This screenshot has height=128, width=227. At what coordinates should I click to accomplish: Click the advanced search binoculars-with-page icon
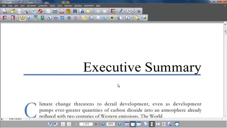[x=82, y=11]
